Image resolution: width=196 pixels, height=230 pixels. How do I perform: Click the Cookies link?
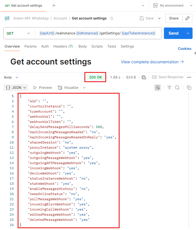tap(185, 49)
